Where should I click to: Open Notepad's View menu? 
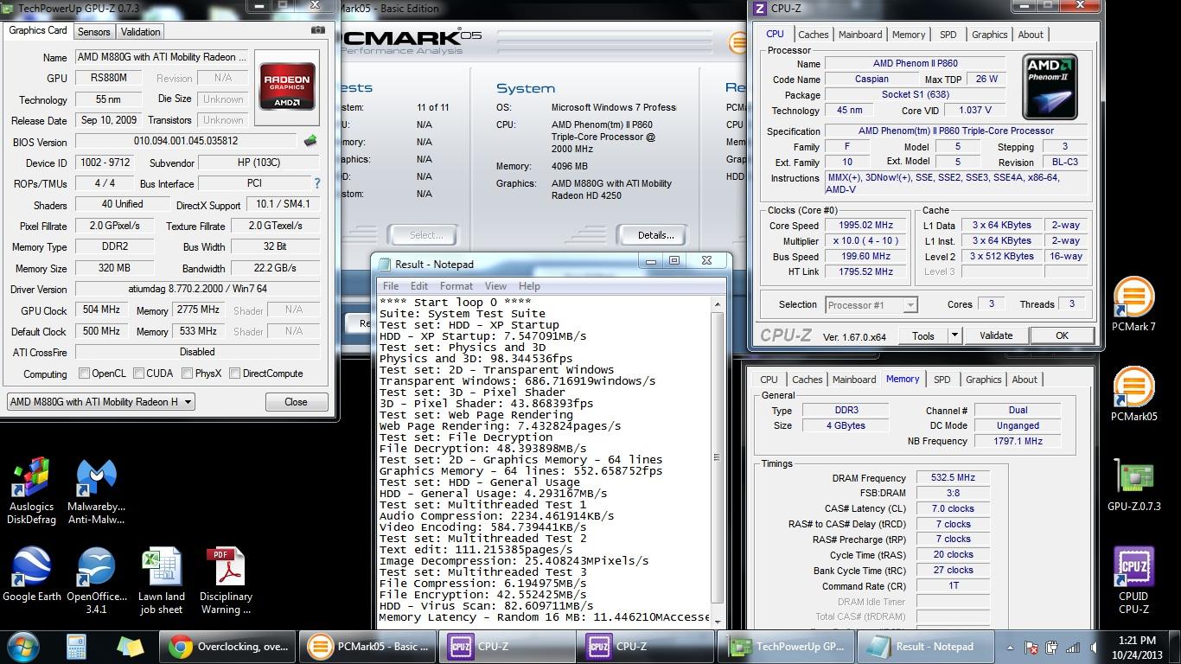[x=495, y=286]
